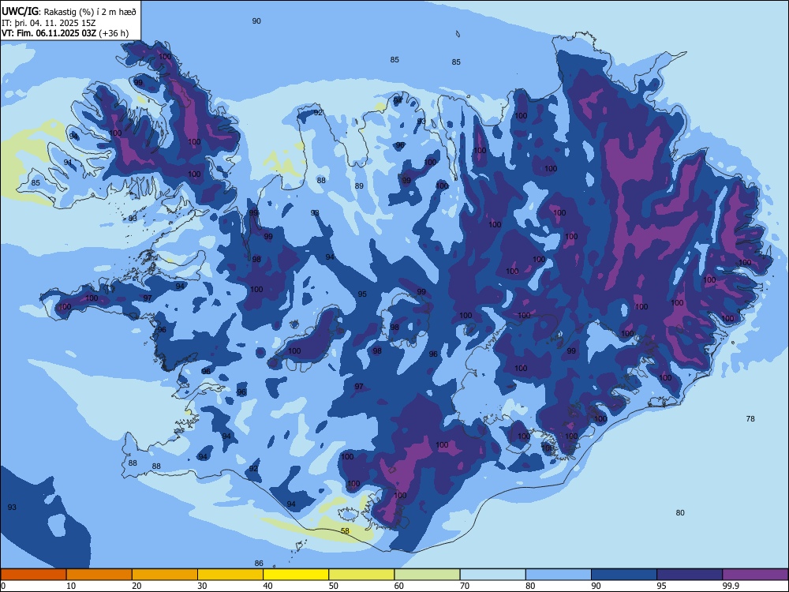The height and width of the screenshot is (592, 789).
Task: Click the '20' legend scale label
Action: (x=136, y=586)
